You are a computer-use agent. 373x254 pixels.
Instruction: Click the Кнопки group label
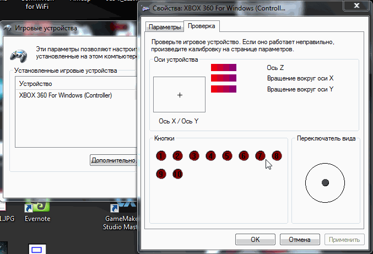coord(164,138)
